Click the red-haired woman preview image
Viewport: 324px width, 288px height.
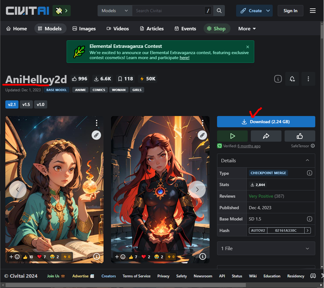[x=160, y=189]
